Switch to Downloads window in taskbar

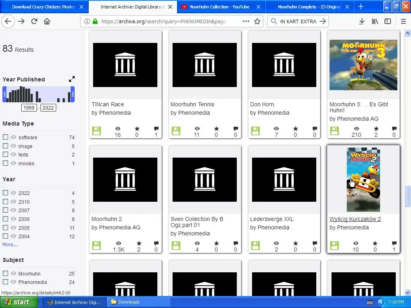point(139,302)
